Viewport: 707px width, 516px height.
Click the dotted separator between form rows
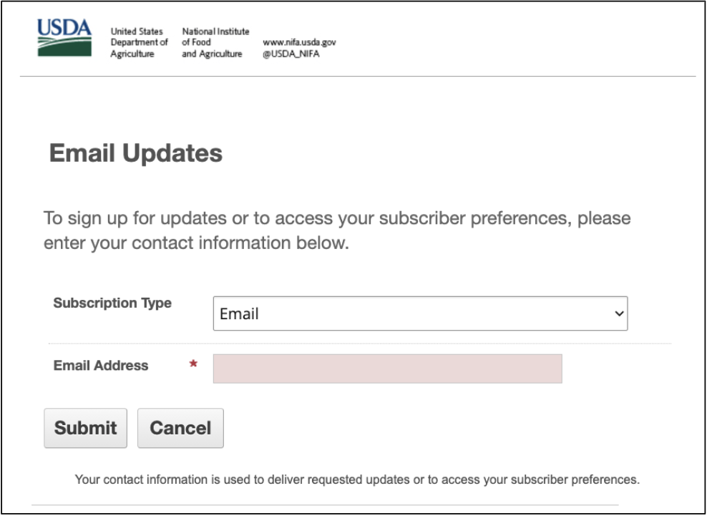358,343
